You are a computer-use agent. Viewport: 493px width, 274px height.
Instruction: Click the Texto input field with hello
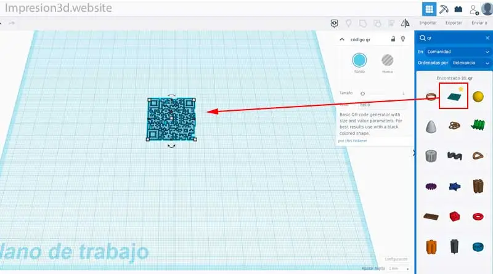click(381, 105)
